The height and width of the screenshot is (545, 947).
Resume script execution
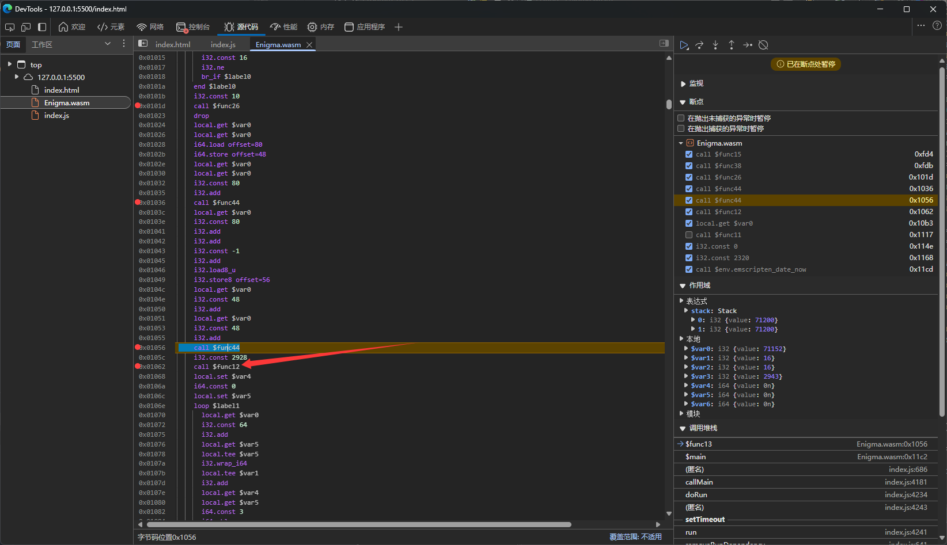click(684, 45)
